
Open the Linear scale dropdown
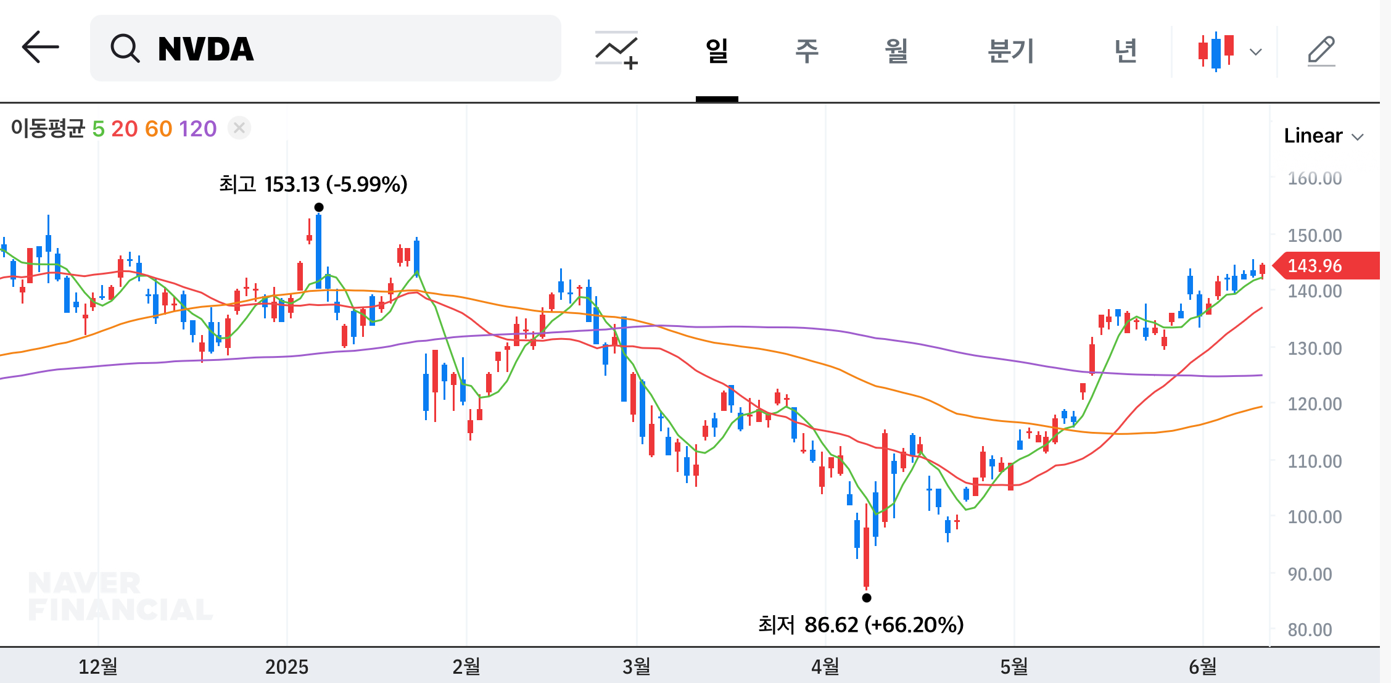pos(1324,136)
